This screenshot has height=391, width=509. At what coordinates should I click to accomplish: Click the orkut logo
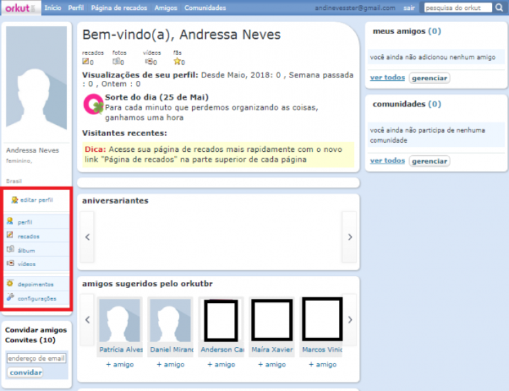[19, 8]
